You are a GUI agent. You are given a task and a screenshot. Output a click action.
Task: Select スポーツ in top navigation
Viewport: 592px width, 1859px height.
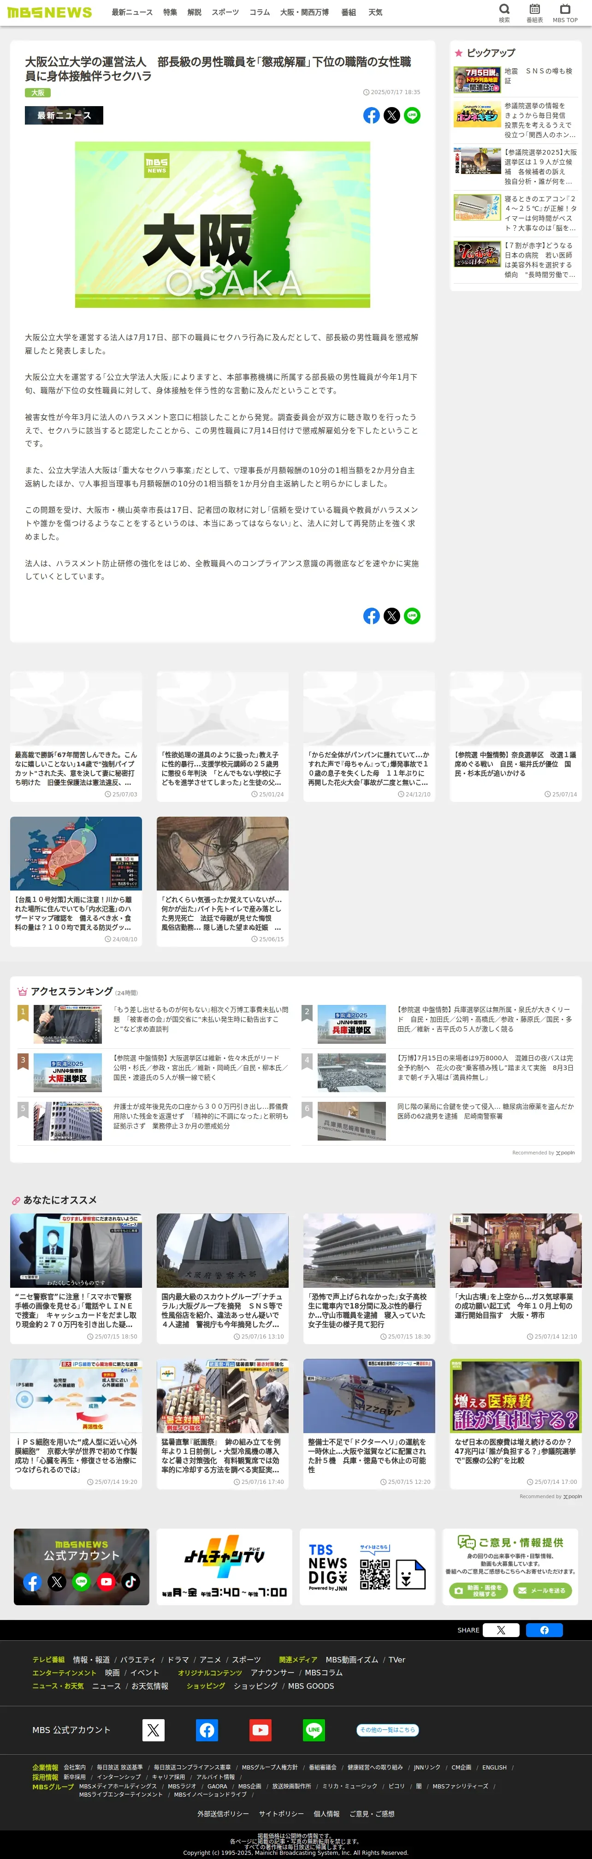[x=225, y=12]
